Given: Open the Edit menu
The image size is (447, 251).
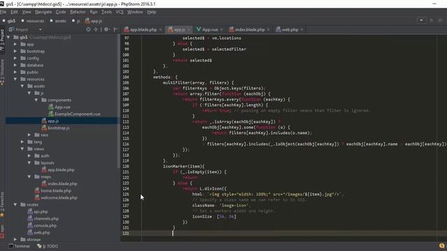Looking at the screenshot, I should pos(14,12).
